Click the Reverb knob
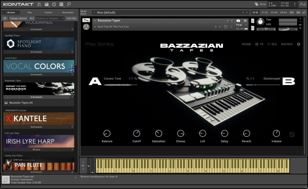 [x=247, y=133]
